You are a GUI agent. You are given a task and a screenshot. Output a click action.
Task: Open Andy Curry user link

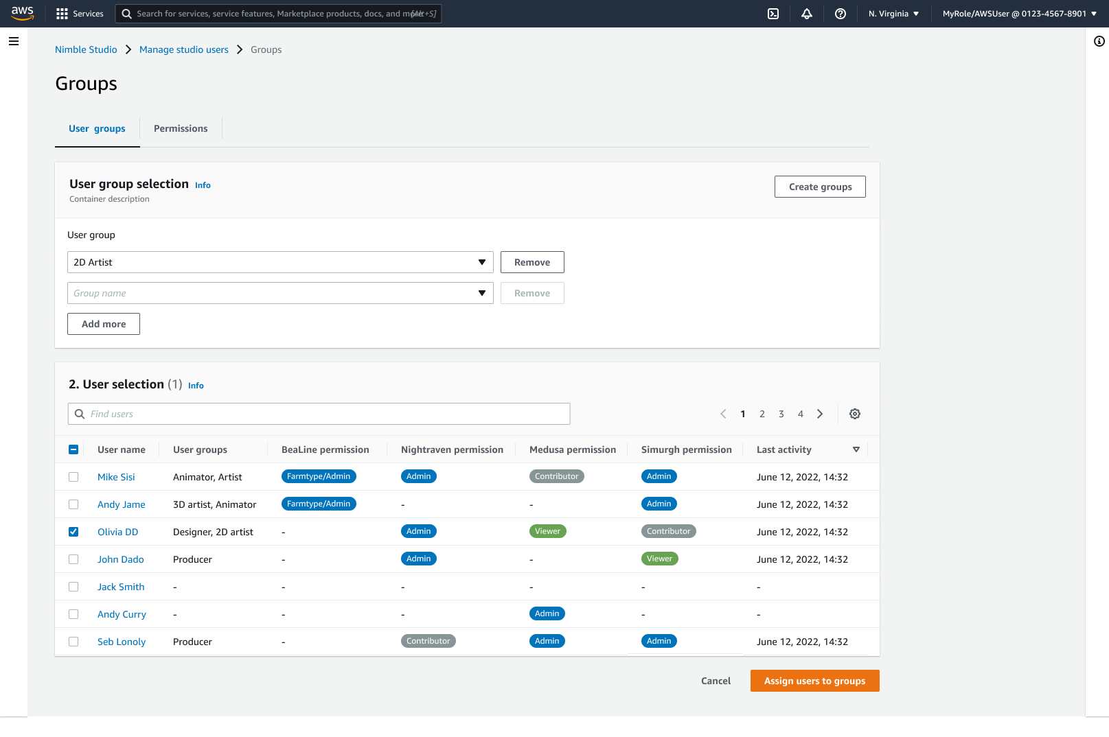click(x=122, y=614)
